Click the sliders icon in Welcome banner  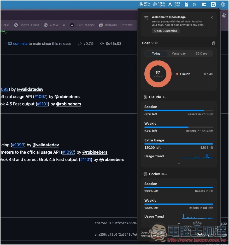pyautogui.click(x=146, y=18)
